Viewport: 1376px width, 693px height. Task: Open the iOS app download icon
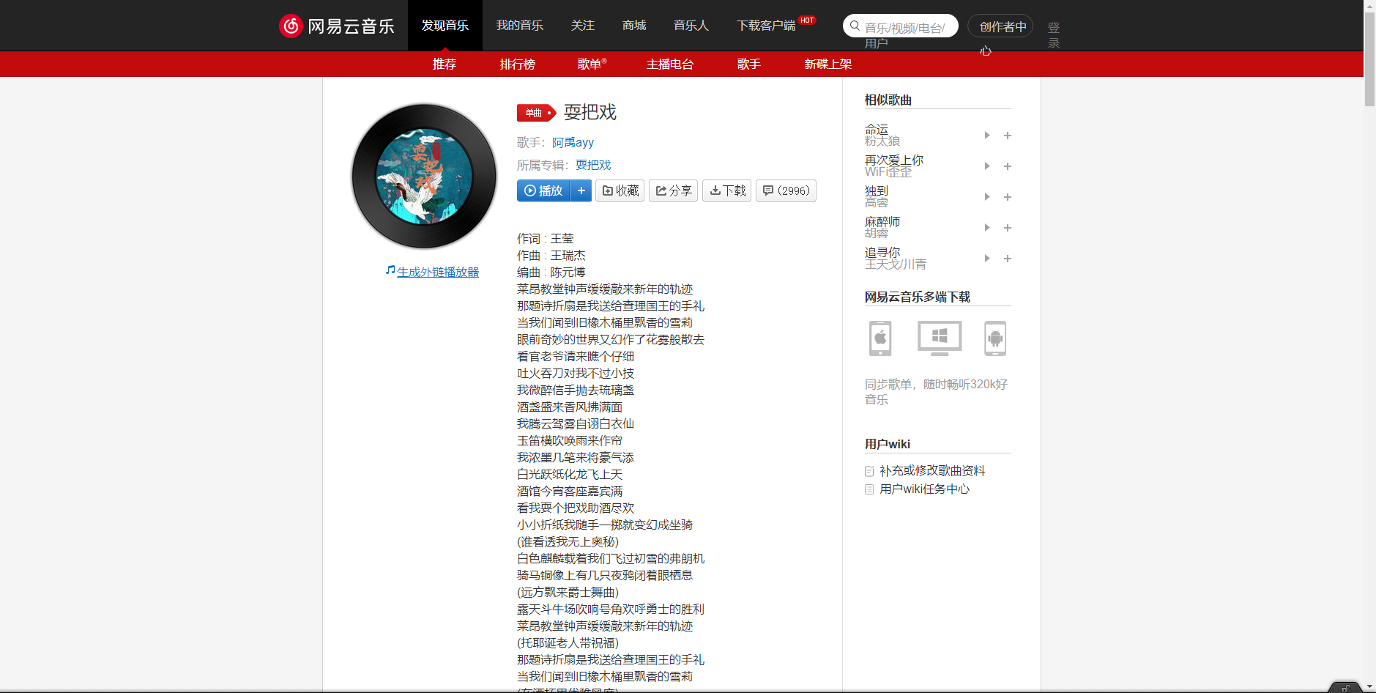click(879, 338)
